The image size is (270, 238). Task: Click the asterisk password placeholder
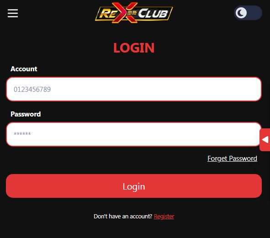[22, 134]
